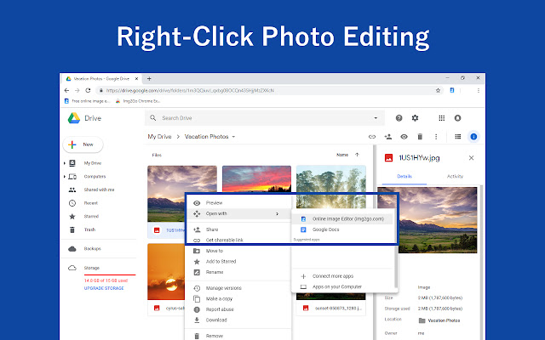
Task: Close the 1US1HYw.jpg details panel
Action: pos(471,158)
